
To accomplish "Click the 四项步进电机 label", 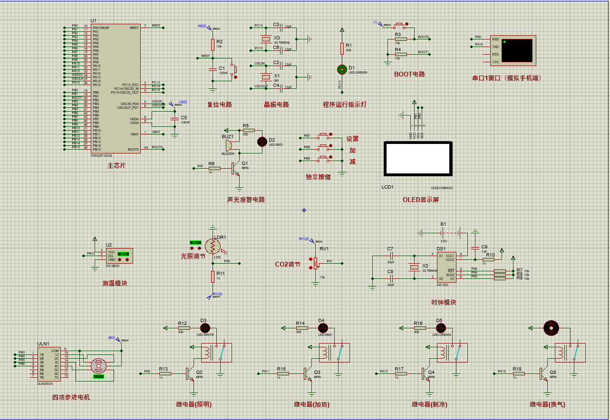I will 71,397.
